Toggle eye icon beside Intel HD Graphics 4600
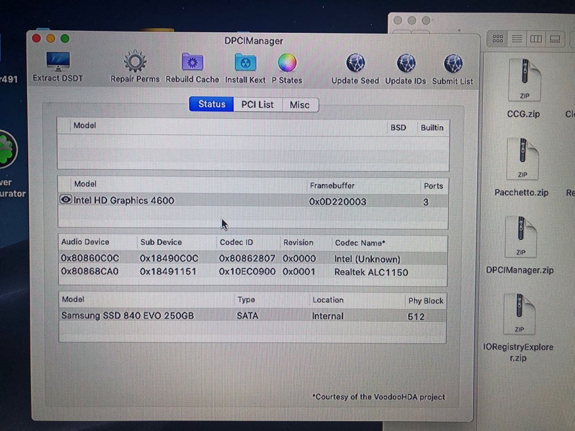Image resolution: width=575 pixels, height=431 pixels. [x=66, y=200]
